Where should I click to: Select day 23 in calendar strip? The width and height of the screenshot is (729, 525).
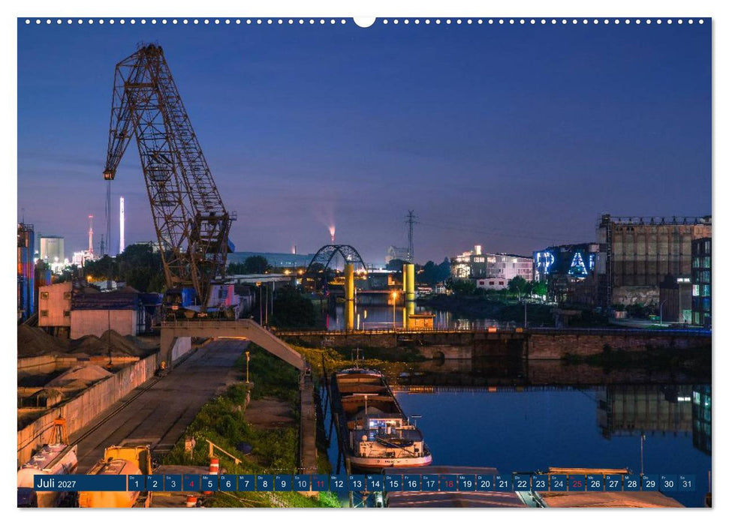point(541,483)
